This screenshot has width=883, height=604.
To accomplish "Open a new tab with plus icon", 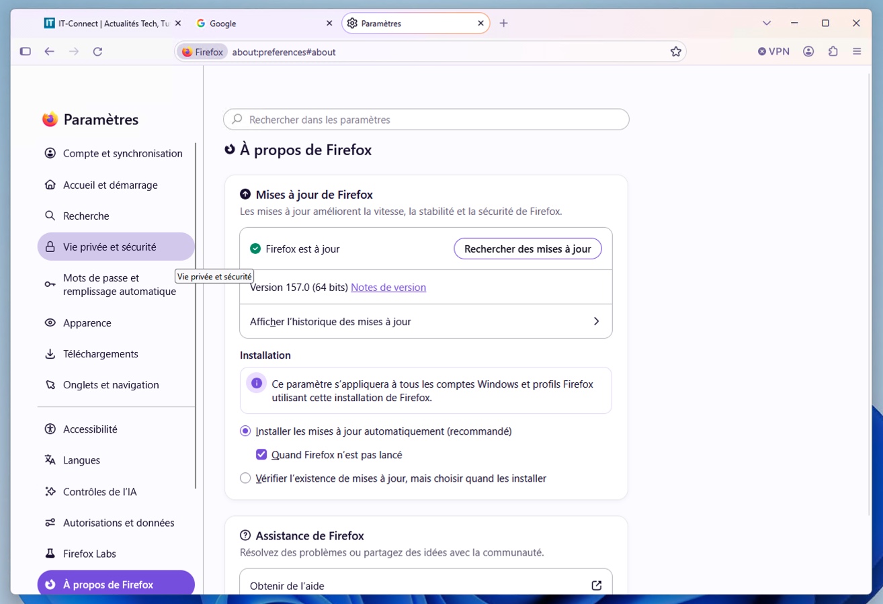I will pos(503,24).
